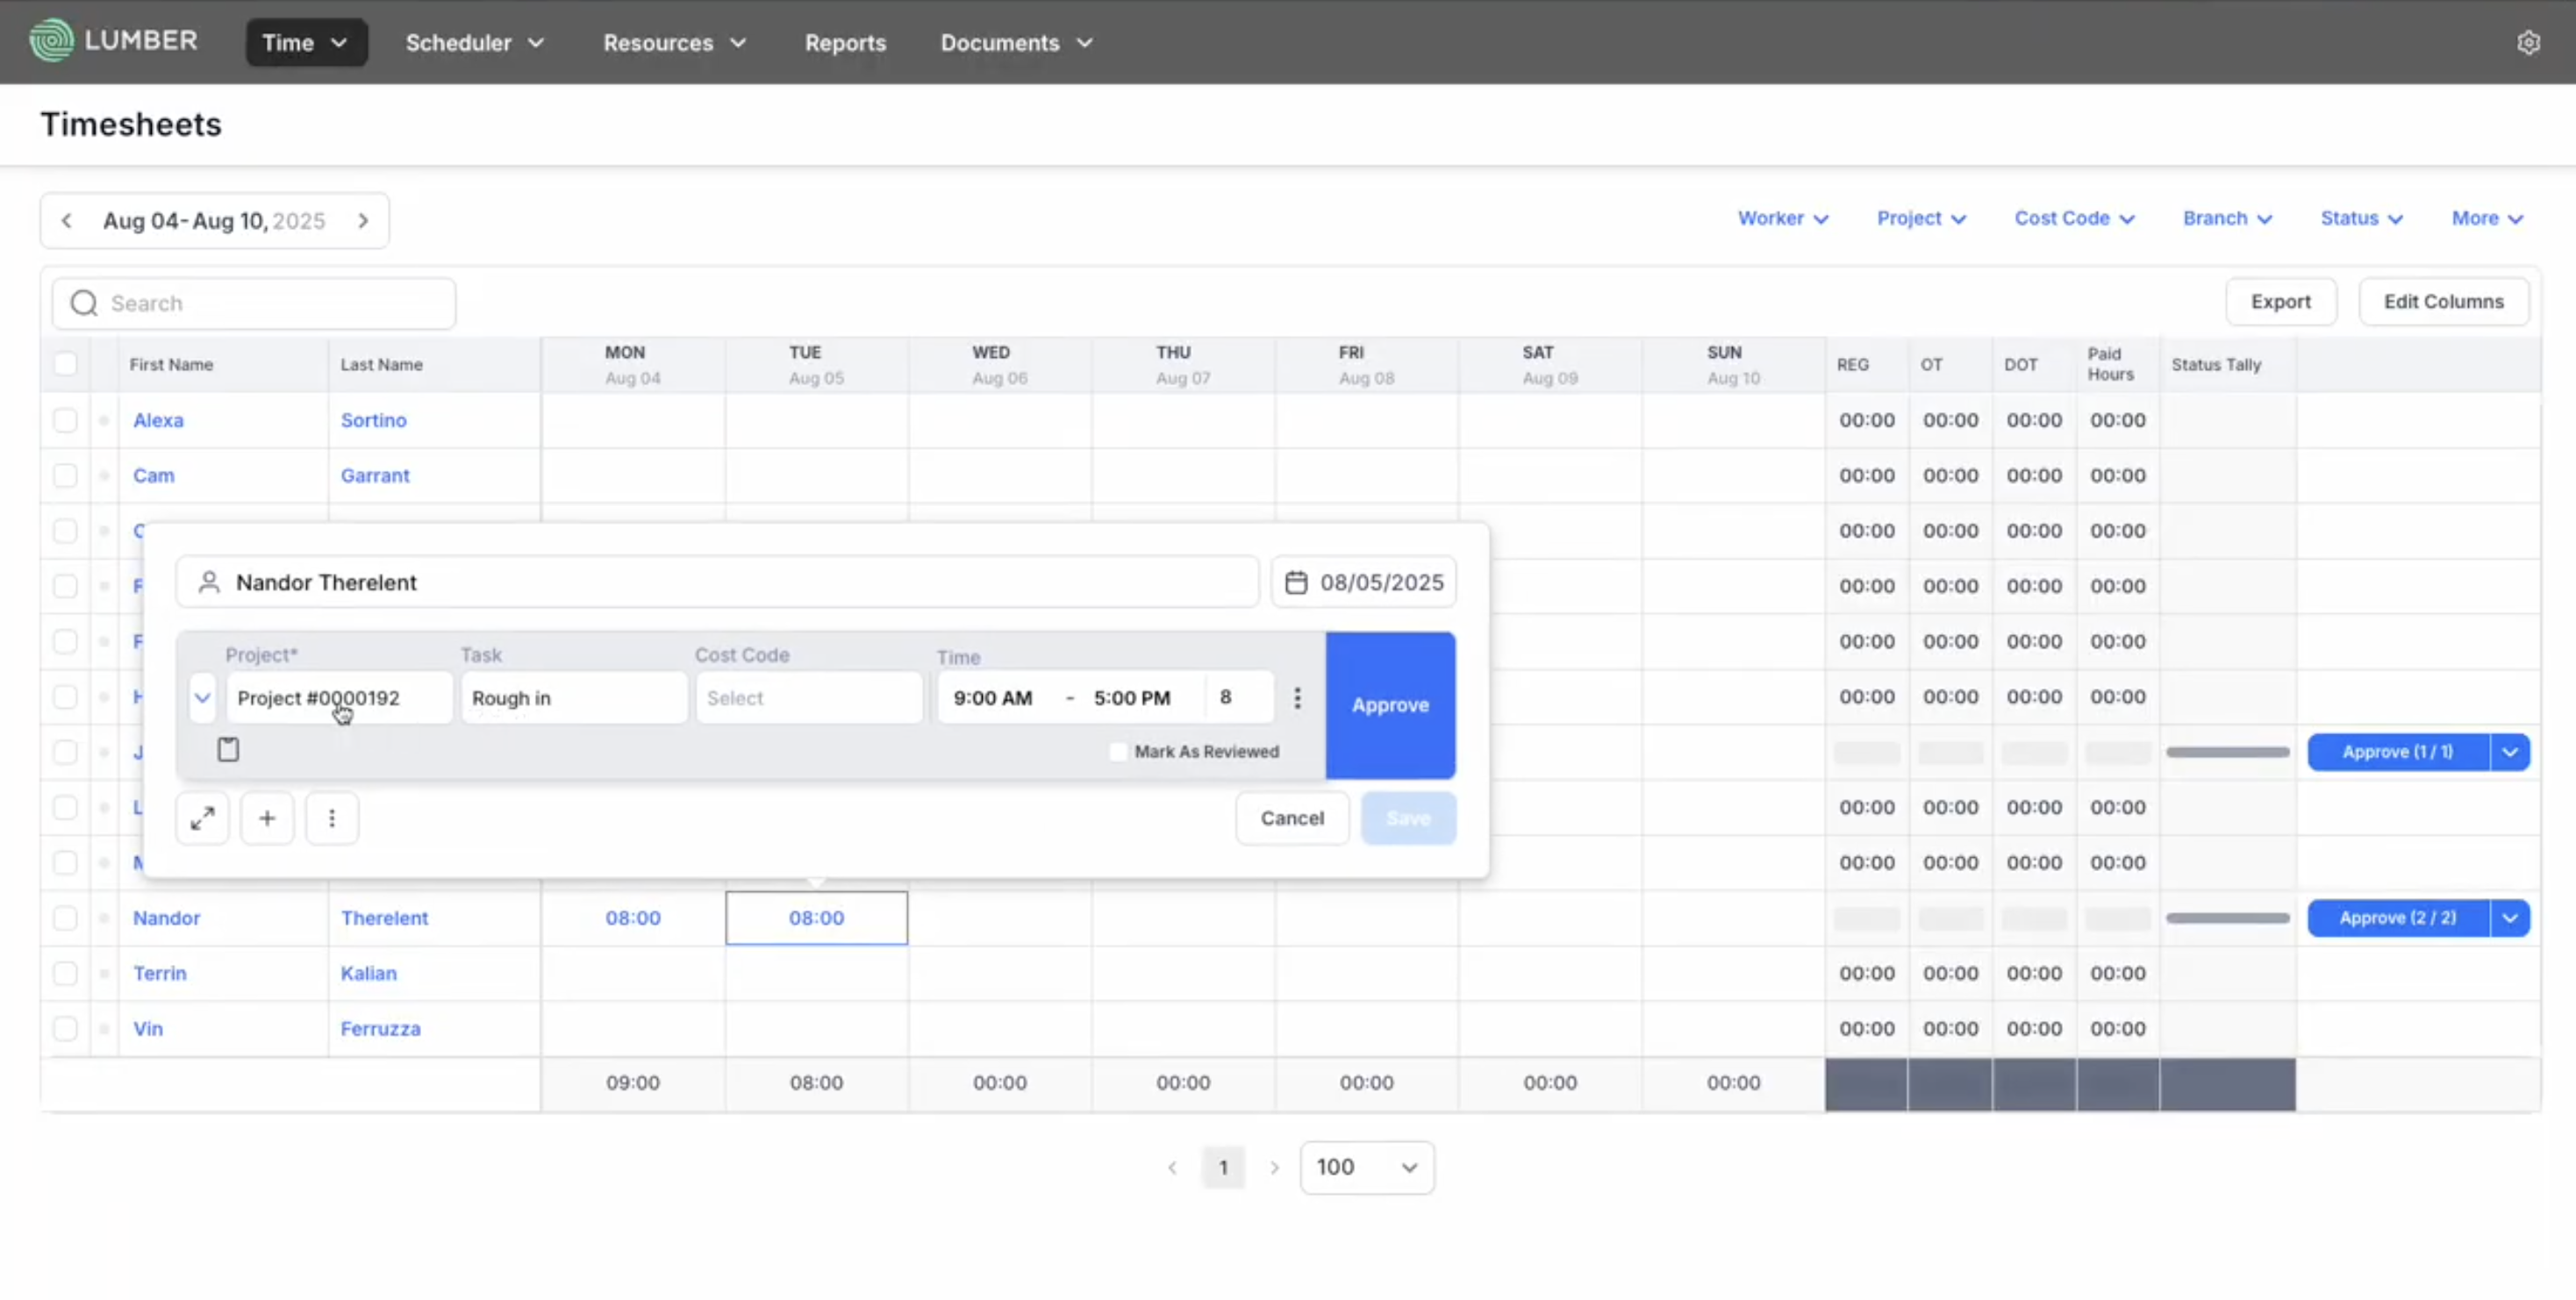Open the notes clipboard icon in entry

tap(228, 750)
